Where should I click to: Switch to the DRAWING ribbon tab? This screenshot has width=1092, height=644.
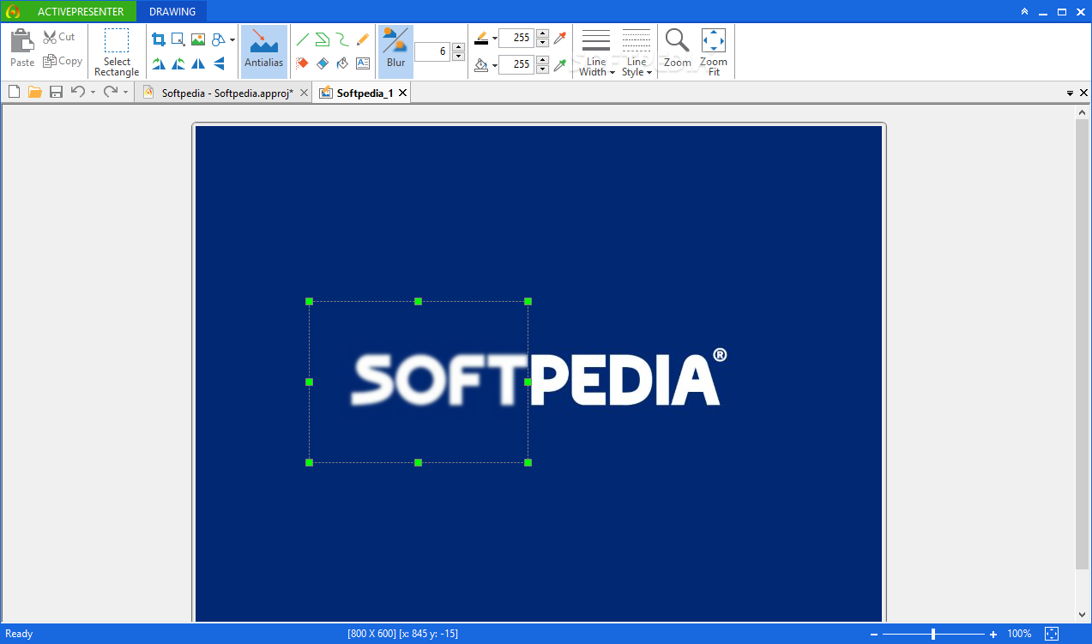172,12
